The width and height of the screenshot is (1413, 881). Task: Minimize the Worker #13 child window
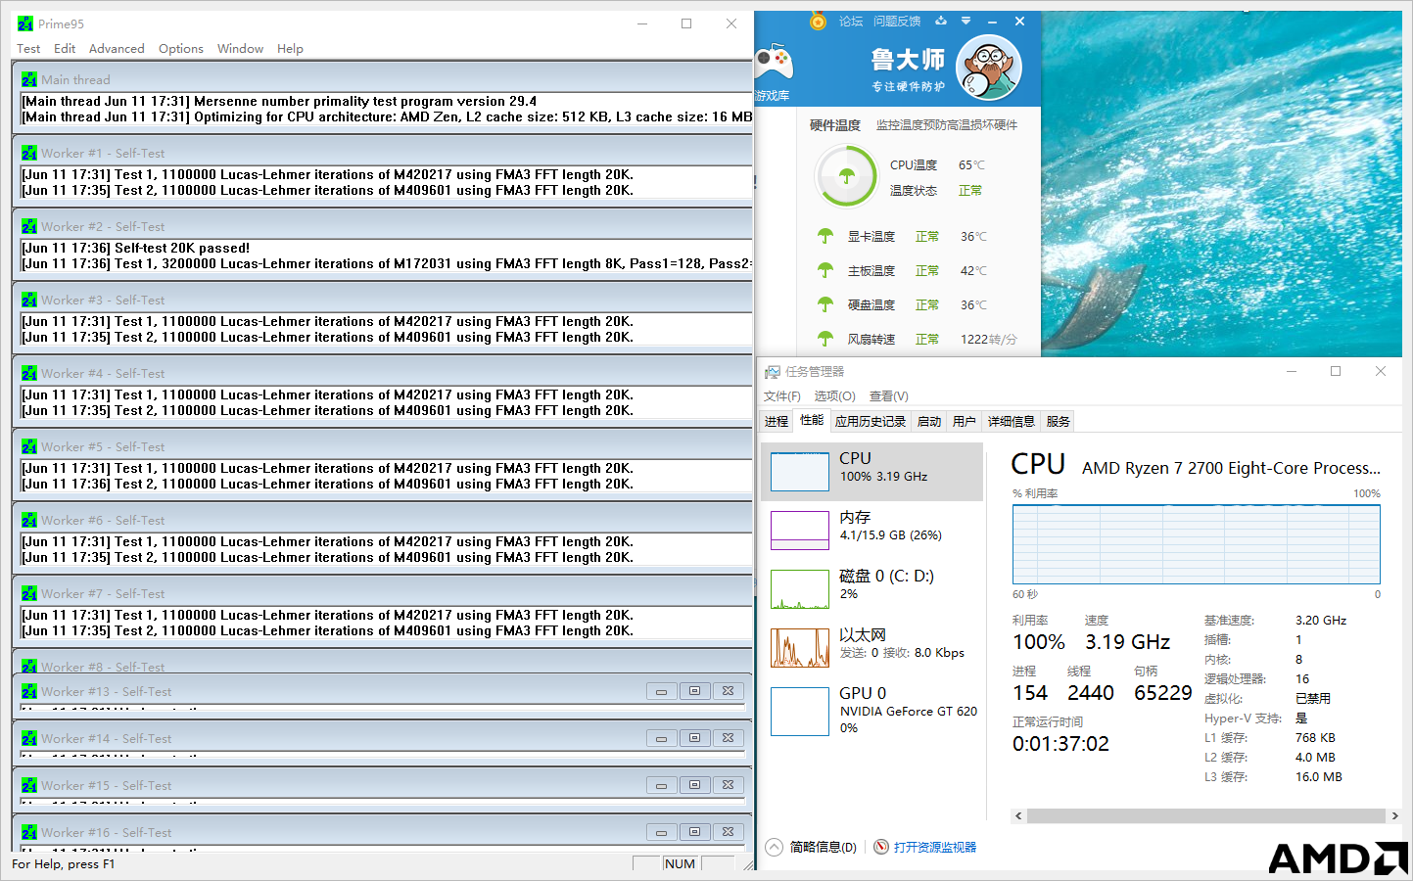click(662, 691)
